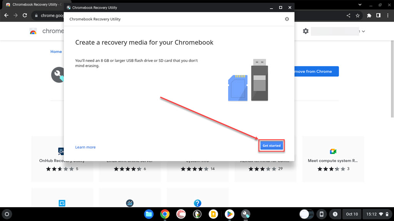Launch Google Chrome from shelf
The width and height of the screenshot is (394, 221).
165,214
